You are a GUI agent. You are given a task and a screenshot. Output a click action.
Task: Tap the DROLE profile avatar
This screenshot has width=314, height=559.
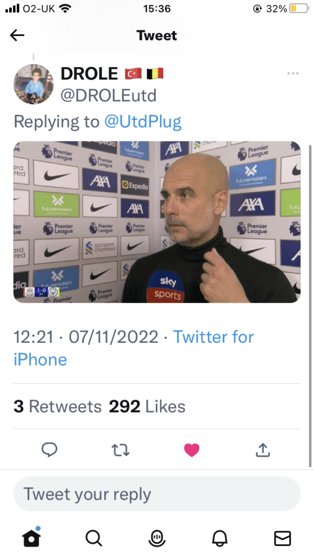click(34, 84)
